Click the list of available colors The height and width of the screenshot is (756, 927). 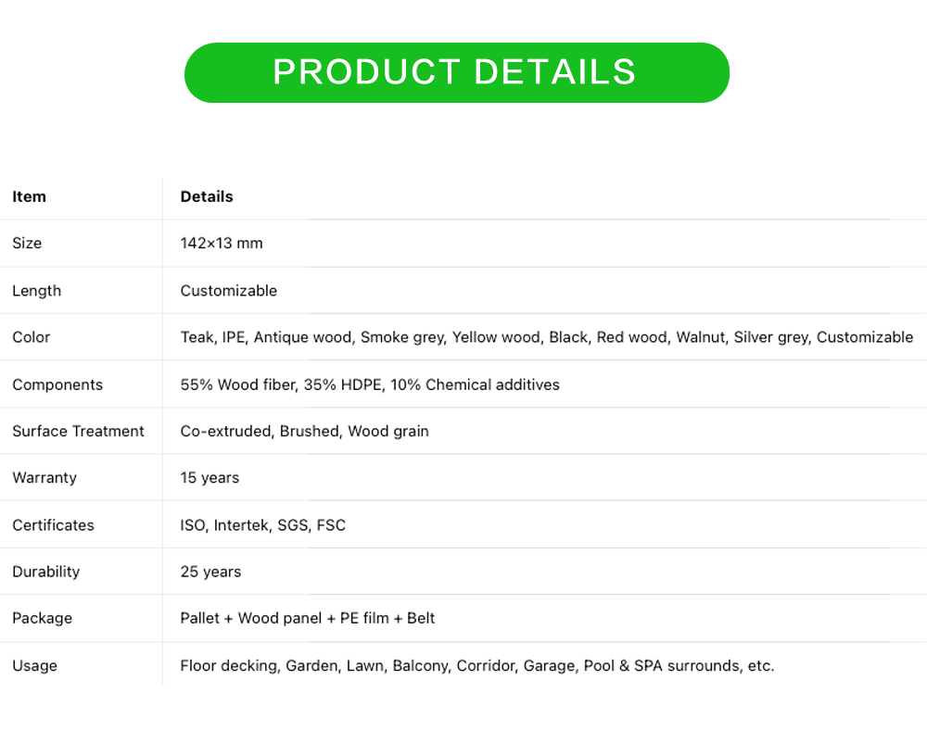click(546, 337)
